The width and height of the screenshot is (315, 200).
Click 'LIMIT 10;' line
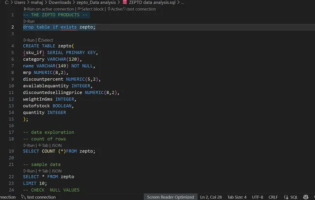pyautogui.click(x=35, y=183)
